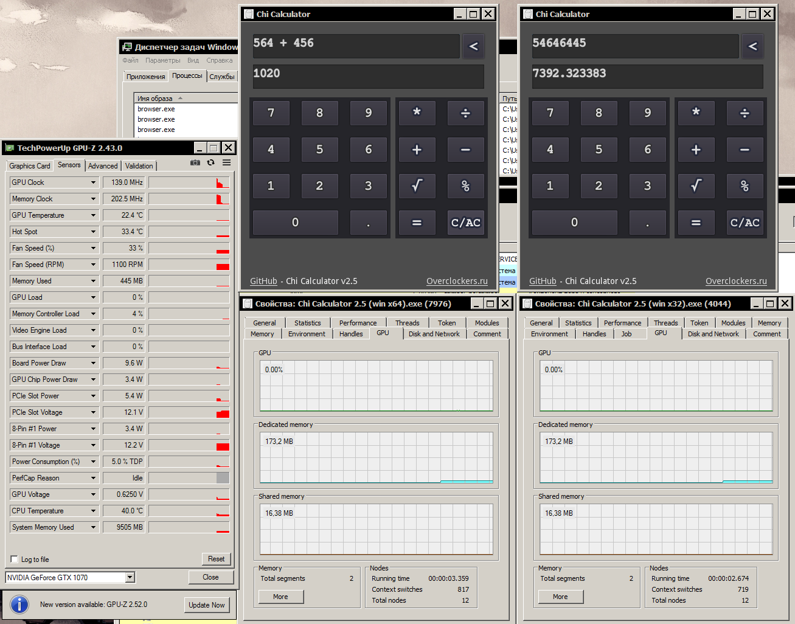The height and width of the screenshot is (624, 795).
Task: Click the minus key in right Chi Calculator
Action: (745, 150)
